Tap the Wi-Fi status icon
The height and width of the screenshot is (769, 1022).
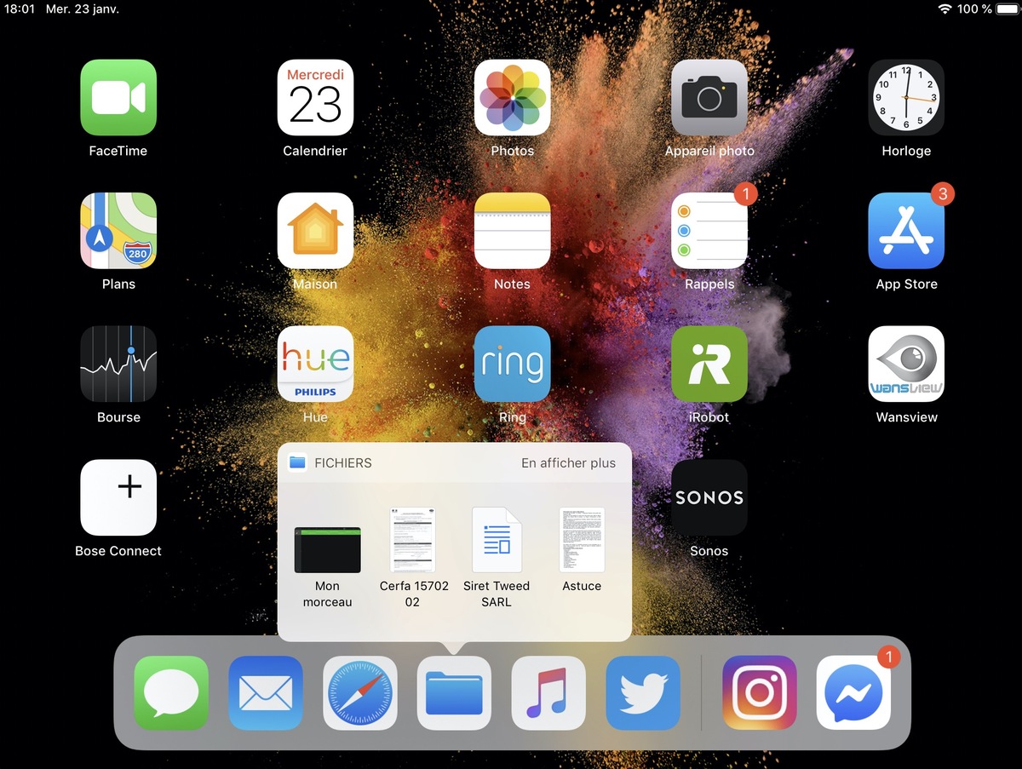944,9
